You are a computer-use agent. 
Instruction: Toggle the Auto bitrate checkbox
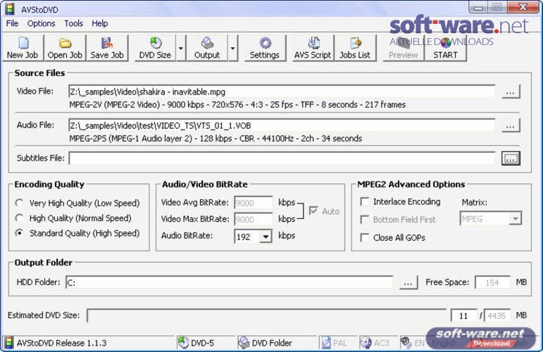click(x=313, y=210)
